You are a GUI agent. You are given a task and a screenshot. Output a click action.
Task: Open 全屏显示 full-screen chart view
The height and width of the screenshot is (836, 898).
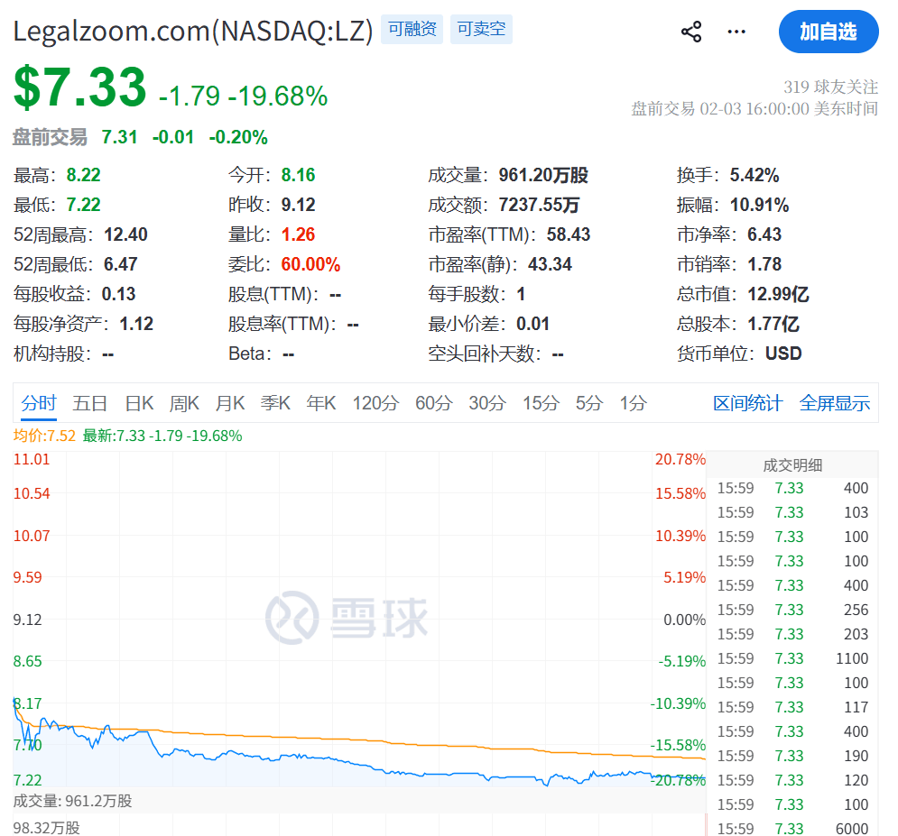[834, 403]
